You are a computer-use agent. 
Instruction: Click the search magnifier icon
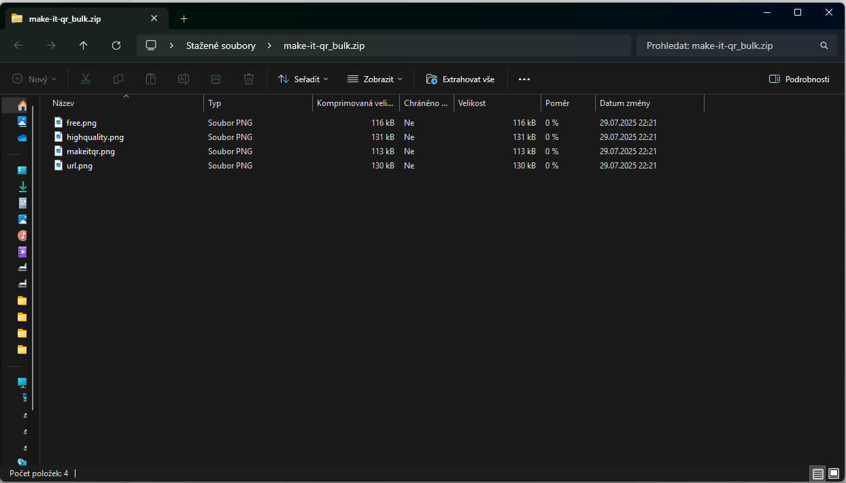pyautogui.click(x=824, y=46)
